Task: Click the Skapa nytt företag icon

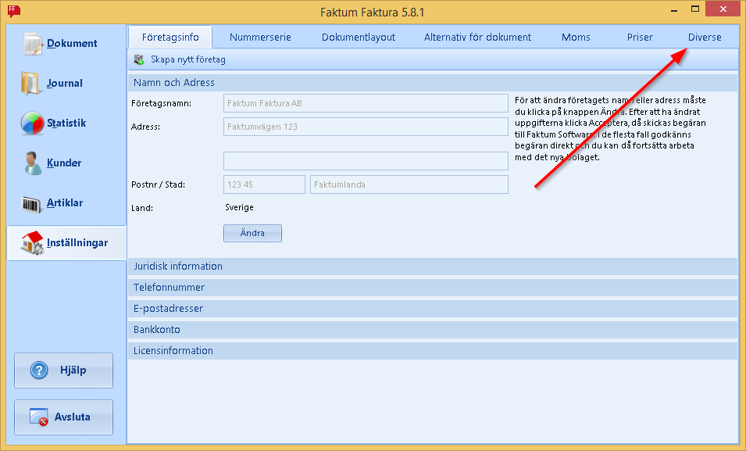Action: [x=139, y=59]
